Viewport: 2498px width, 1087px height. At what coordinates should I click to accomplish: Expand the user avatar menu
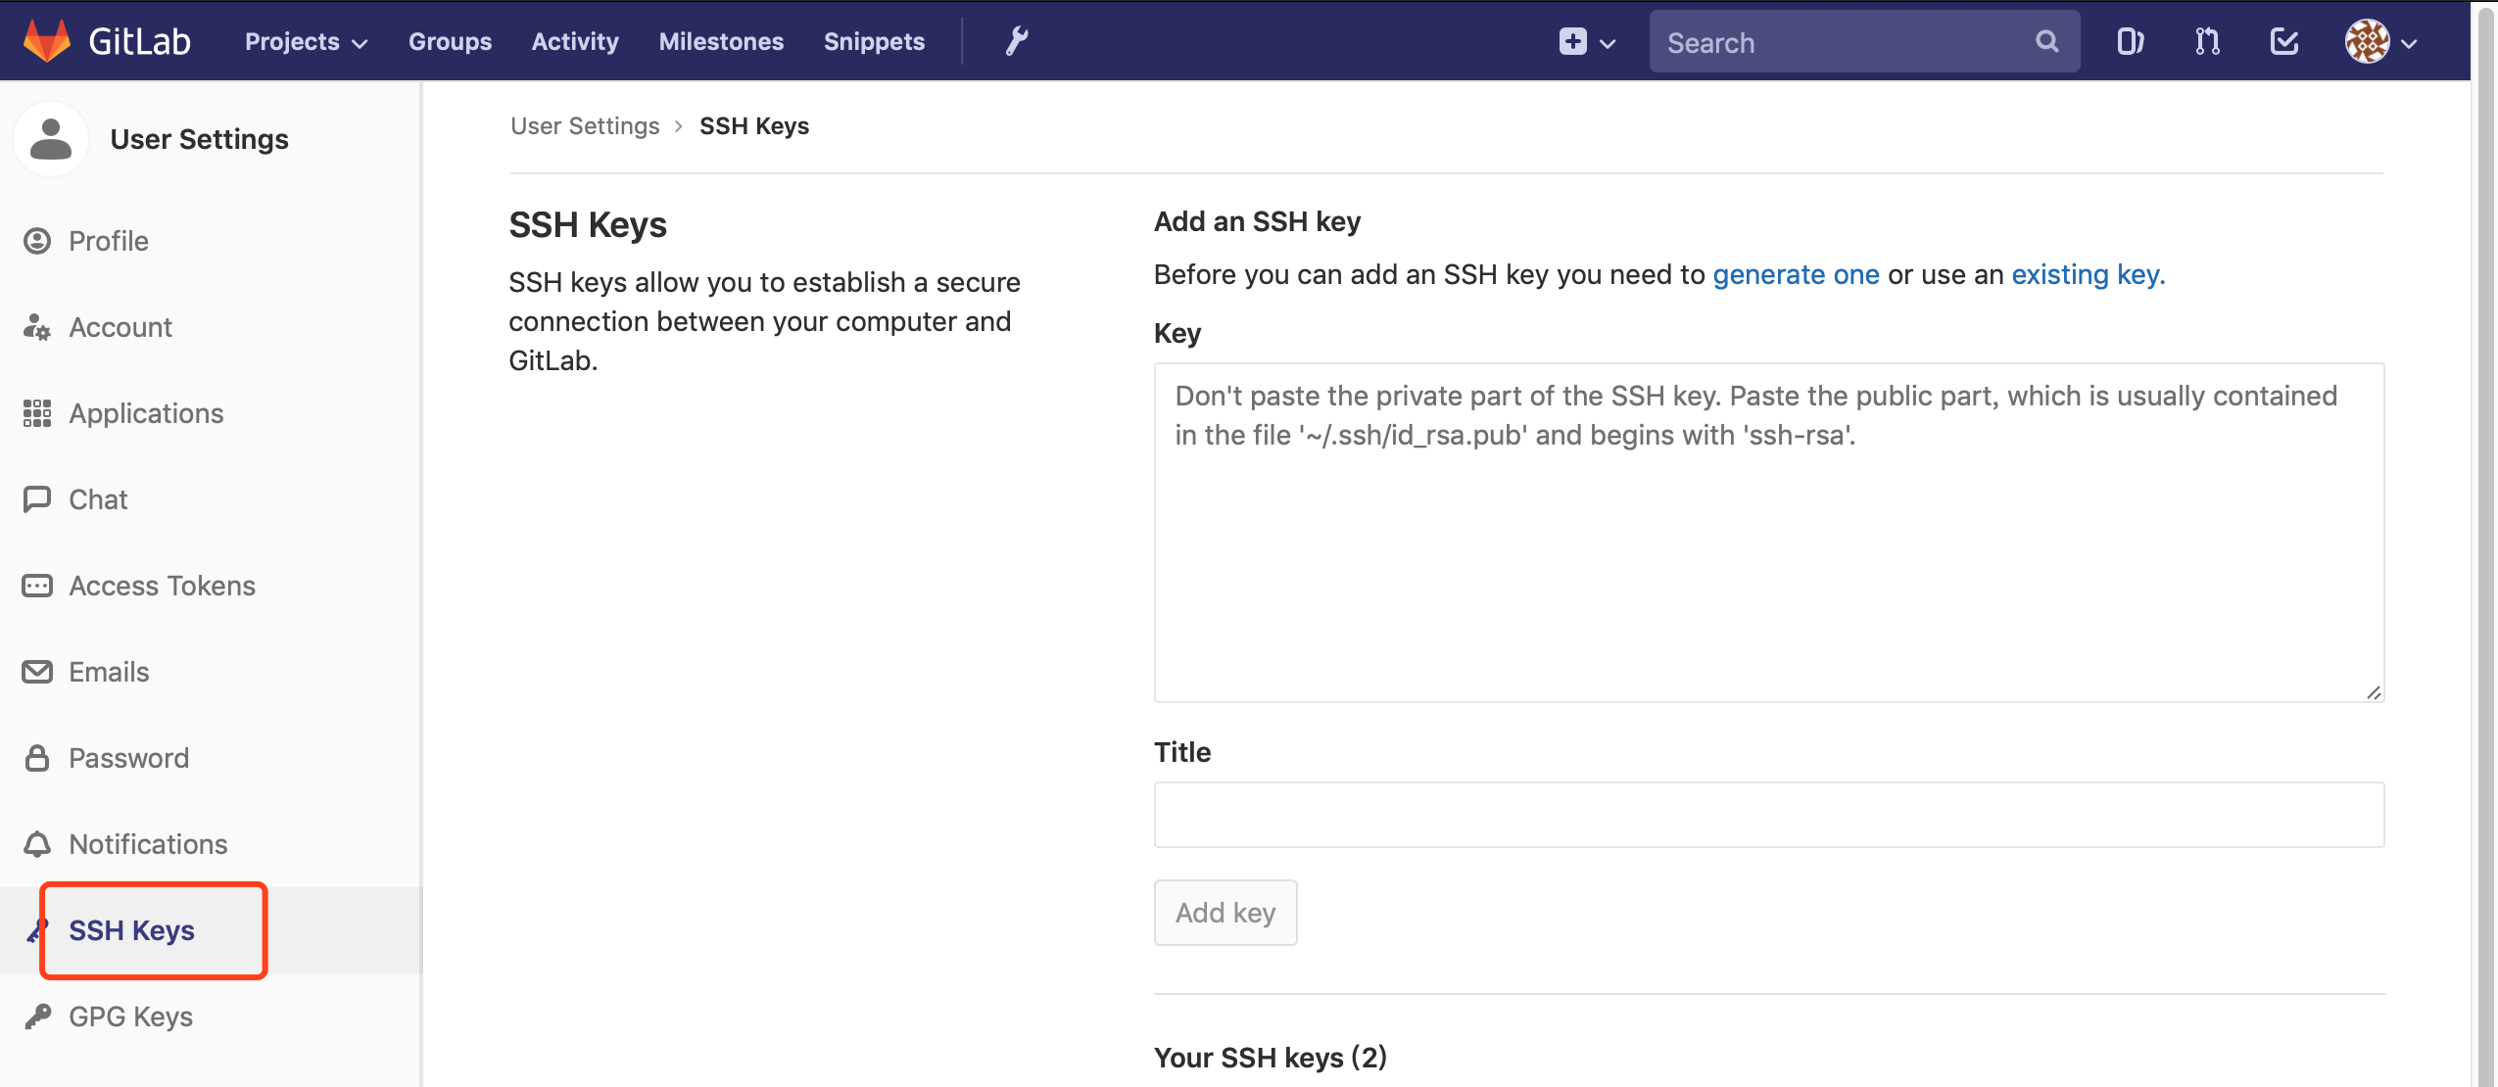[2381, 41]
